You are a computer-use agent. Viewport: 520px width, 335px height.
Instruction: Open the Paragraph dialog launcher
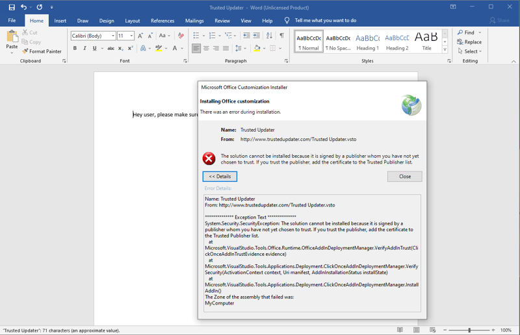(x=286, y=61)
